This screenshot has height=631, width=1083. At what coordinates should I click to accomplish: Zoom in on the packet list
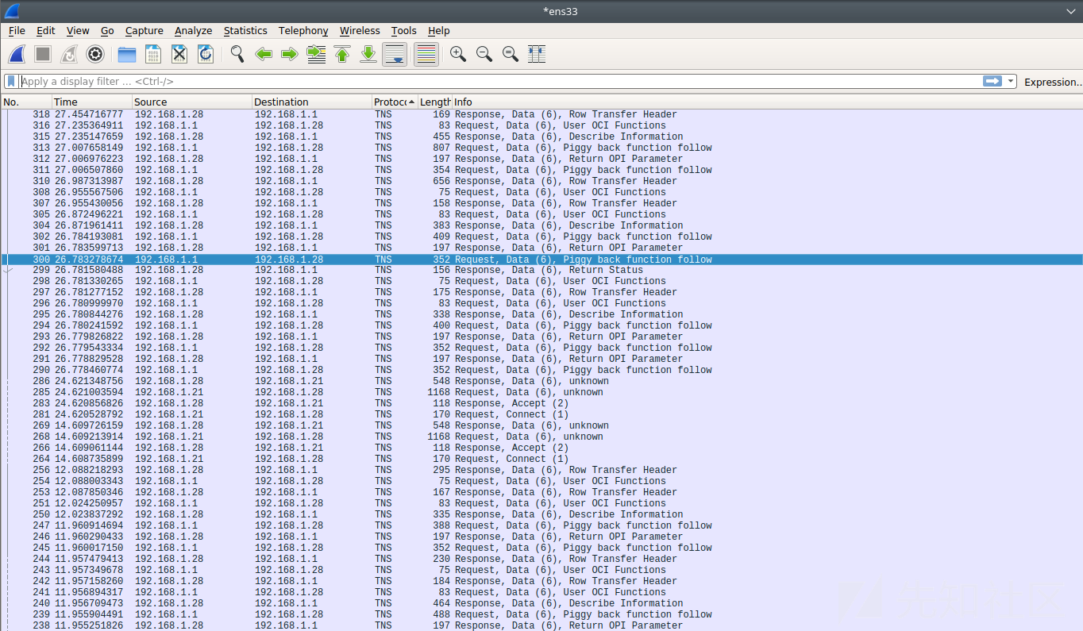[457, 54]
